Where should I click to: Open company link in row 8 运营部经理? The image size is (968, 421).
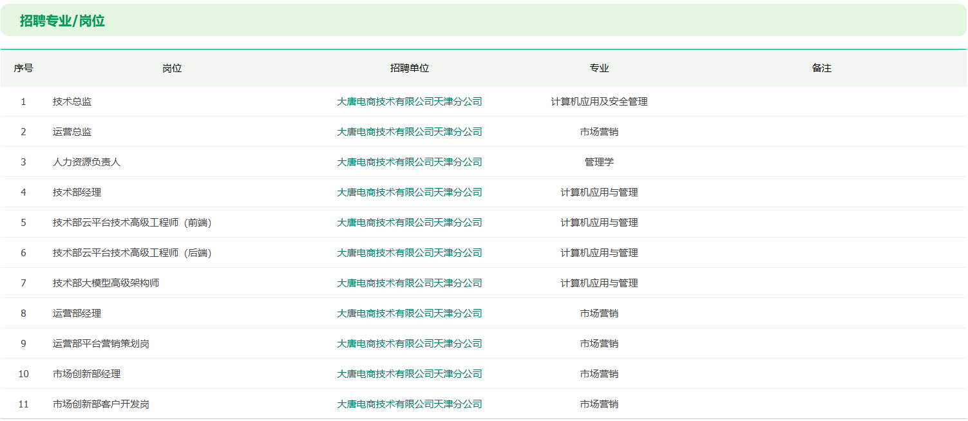(x=410, y=313)
